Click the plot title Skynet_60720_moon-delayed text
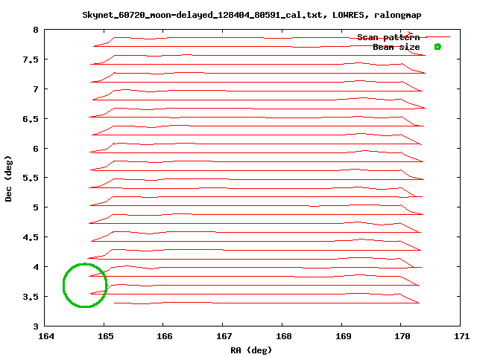This screenshot has width=477, height=357. tap(252, 15)
